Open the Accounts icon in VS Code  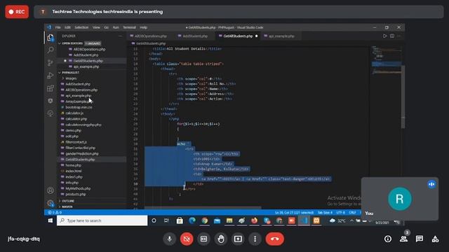click(51, 190)
